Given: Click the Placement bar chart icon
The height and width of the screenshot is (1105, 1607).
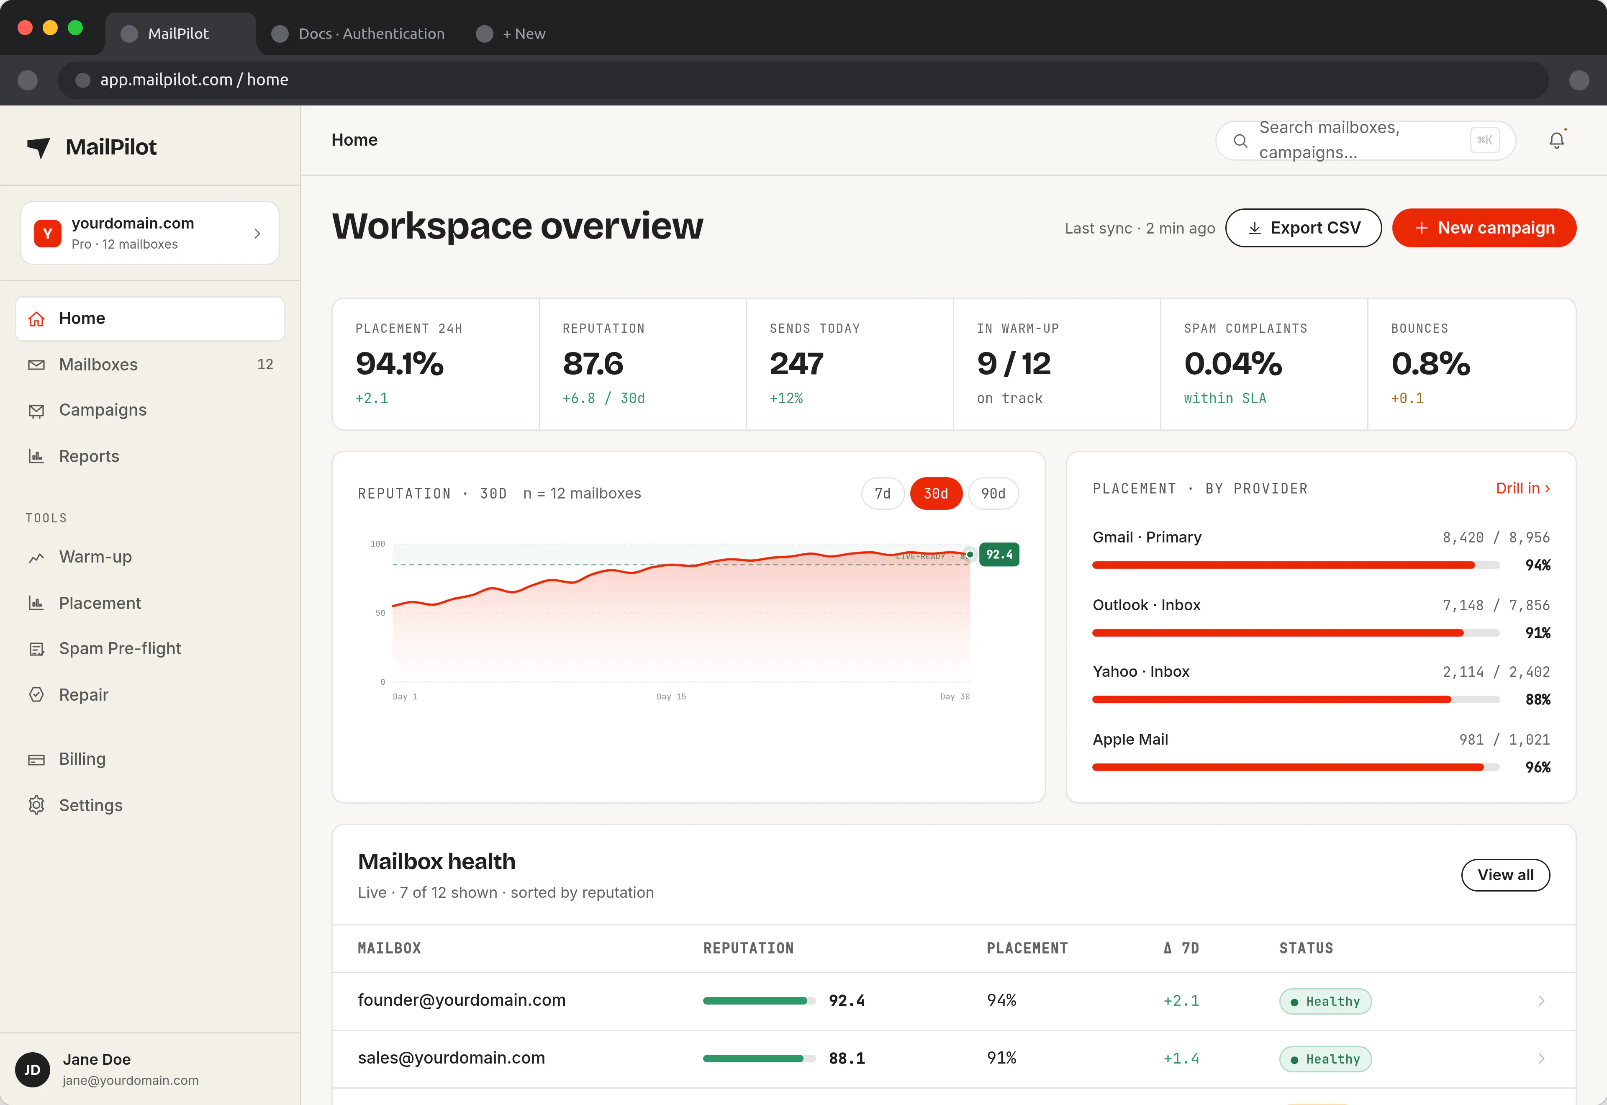Looking at the screenshot, I should point(36,603).
